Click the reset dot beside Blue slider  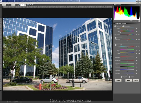click(x=136, y=53)
